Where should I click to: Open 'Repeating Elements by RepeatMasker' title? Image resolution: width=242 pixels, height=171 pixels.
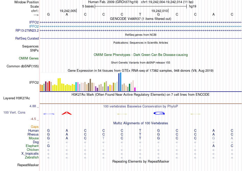141,161
